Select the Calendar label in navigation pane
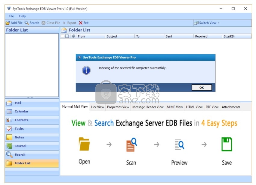Image resolution: width=256 pixels, height=185 pixels. click(22, 111)
